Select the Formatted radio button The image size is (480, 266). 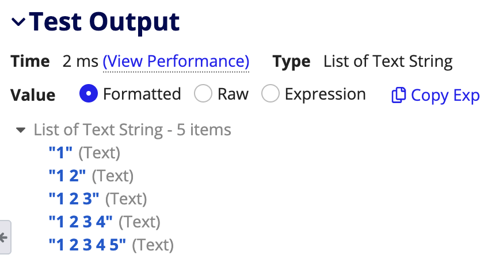(x=89, y=93)
